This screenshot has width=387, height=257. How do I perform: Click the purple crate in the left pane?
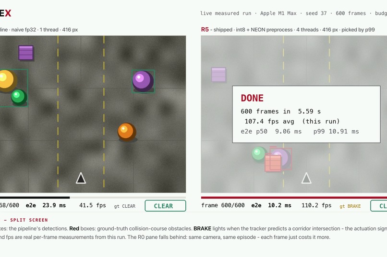click(x=26, y=53)
